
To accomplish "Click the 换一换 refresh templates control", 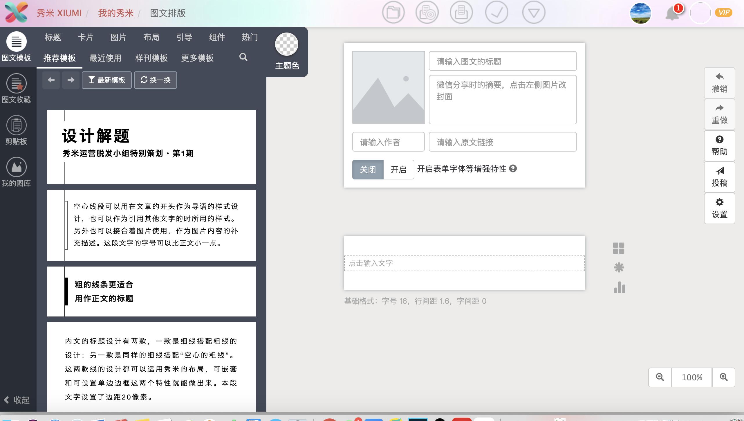I will (x=155, y=80).
